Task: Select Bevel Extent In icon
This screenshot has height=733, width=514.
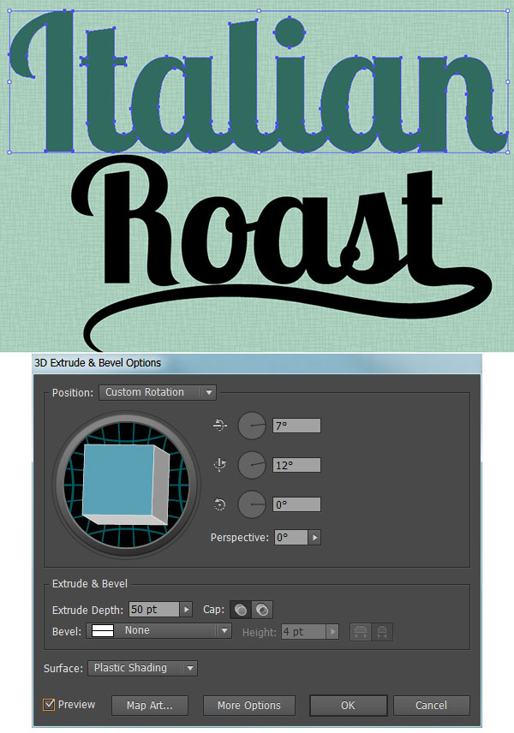Action: (x=382, y=632)
